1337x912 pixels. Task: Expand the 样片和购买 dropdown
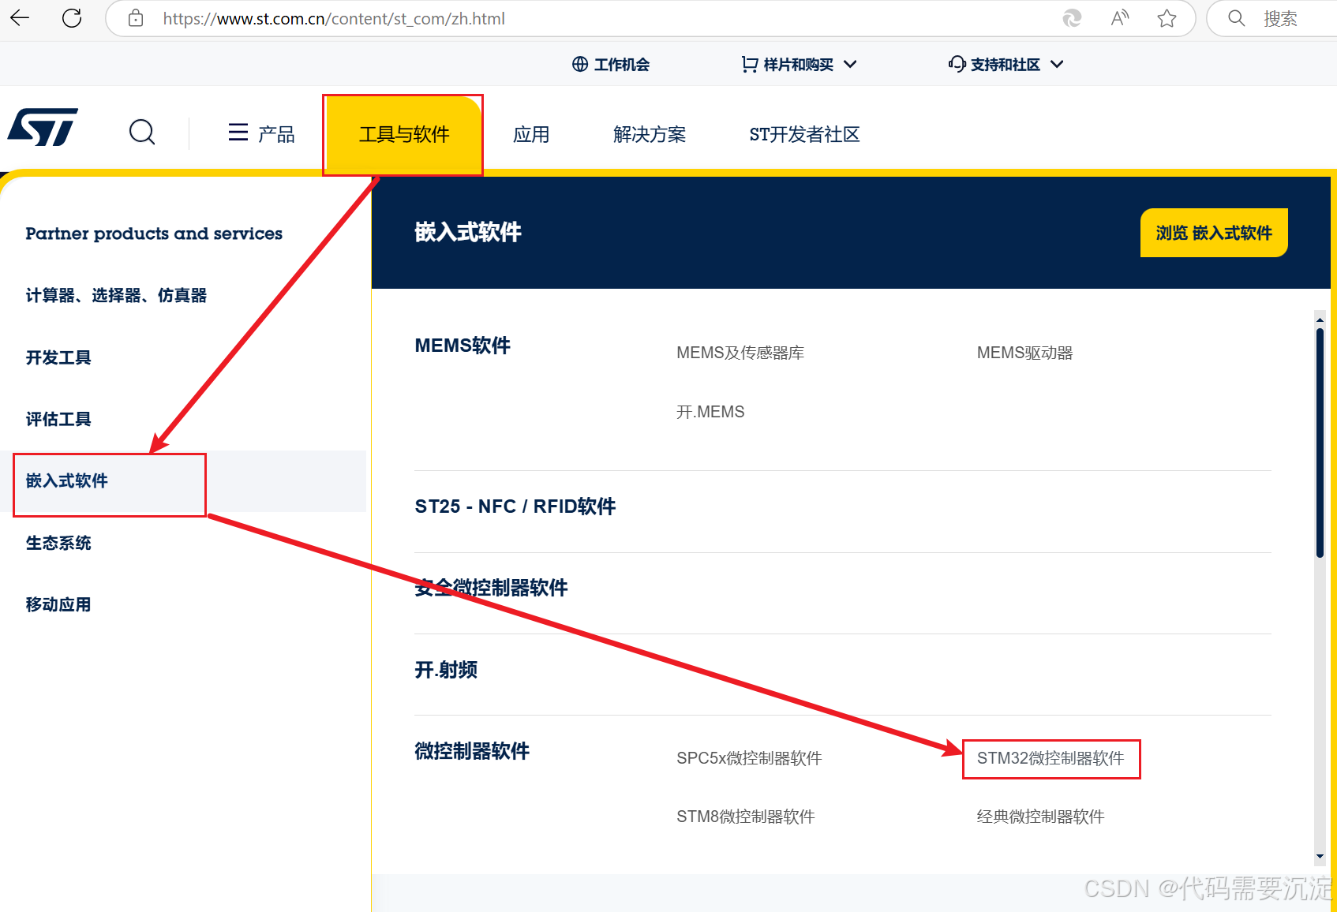pos(850,64)
